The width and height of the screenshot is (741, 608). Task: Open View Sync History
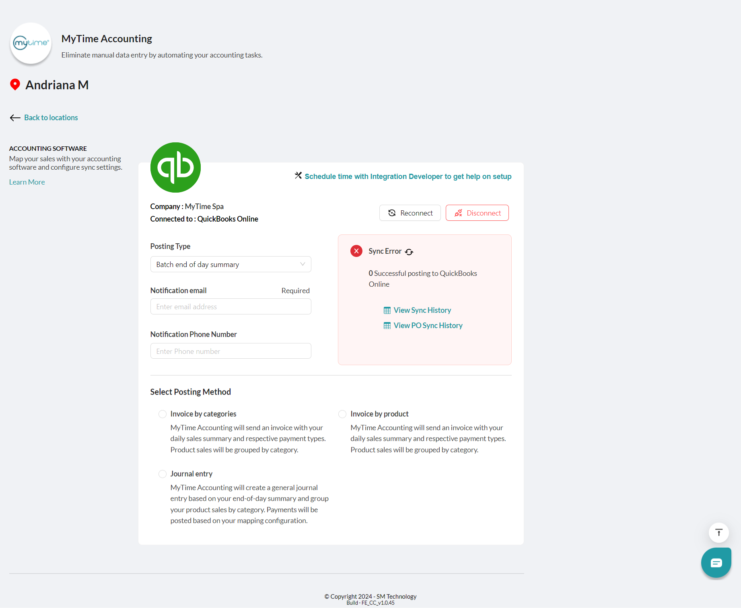pos(422,310)
